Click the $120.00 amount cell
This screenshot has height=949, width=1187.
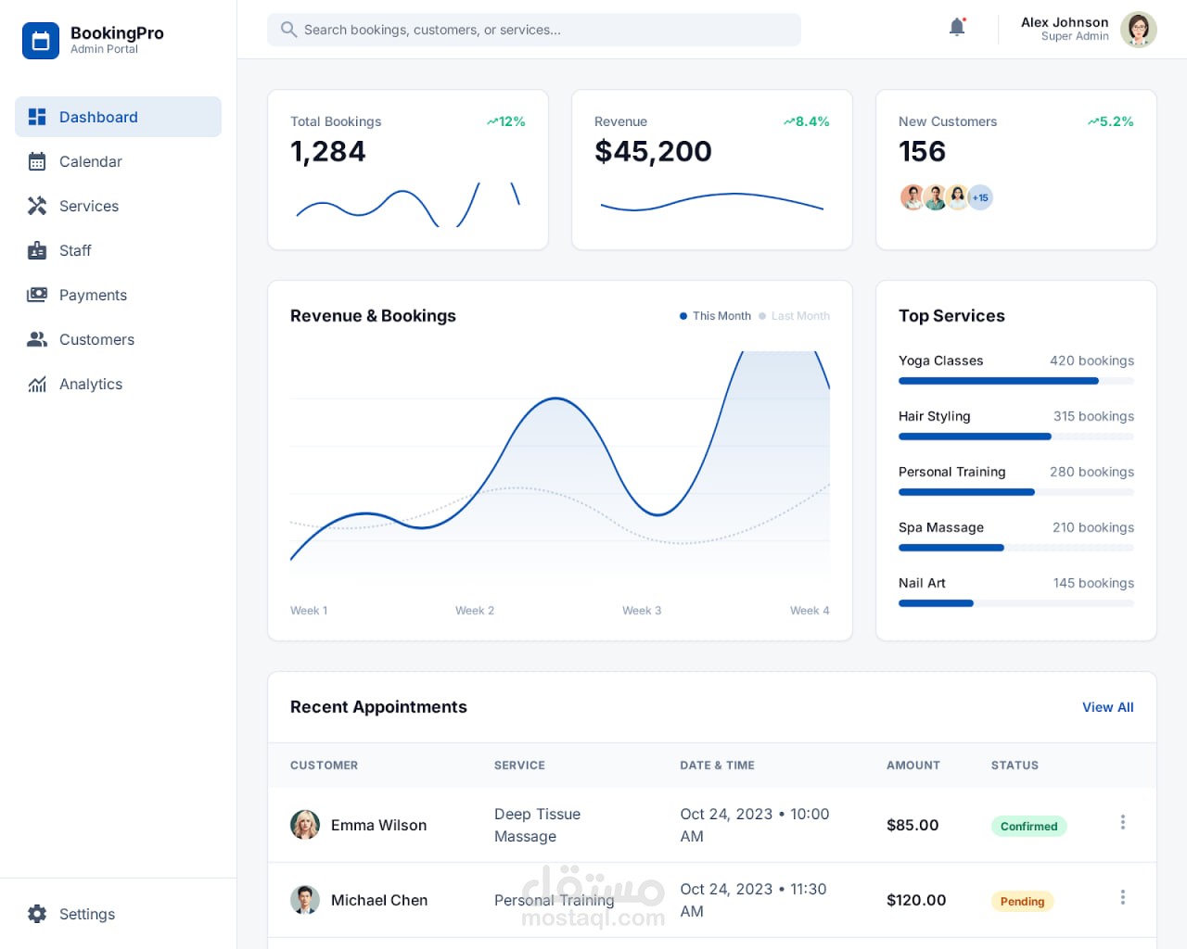tap(916, 900)
